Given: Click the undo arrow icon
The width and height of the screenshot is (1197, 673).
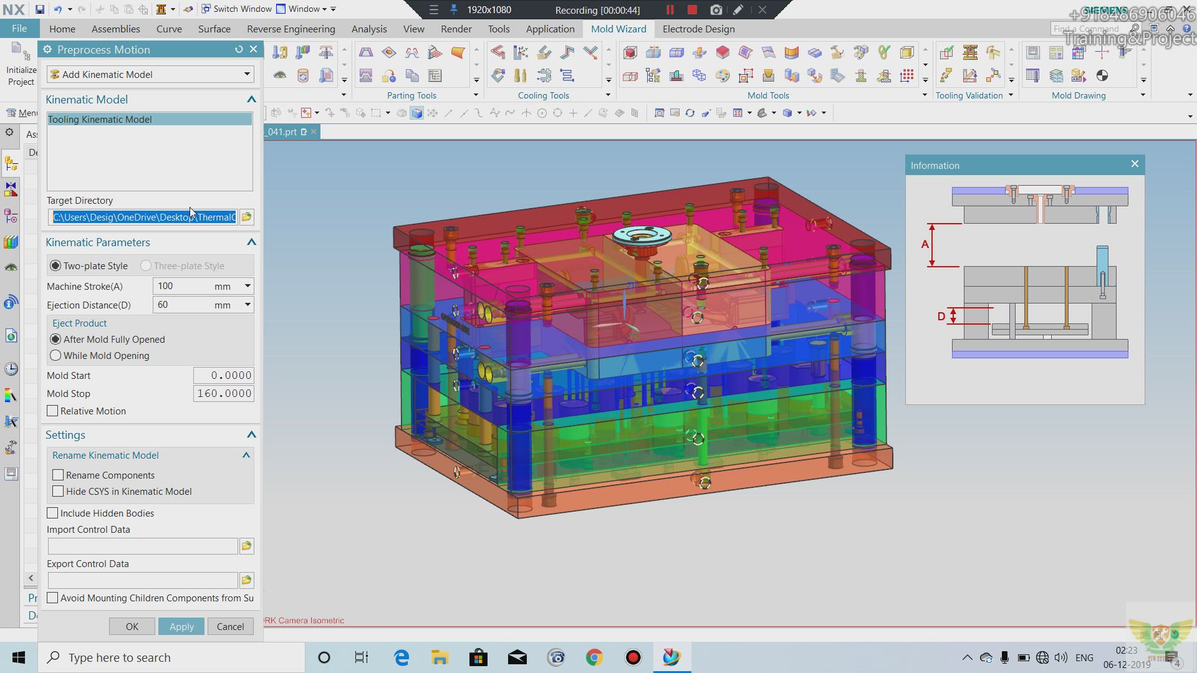Looking at the screenshot, I should point(58,9).
